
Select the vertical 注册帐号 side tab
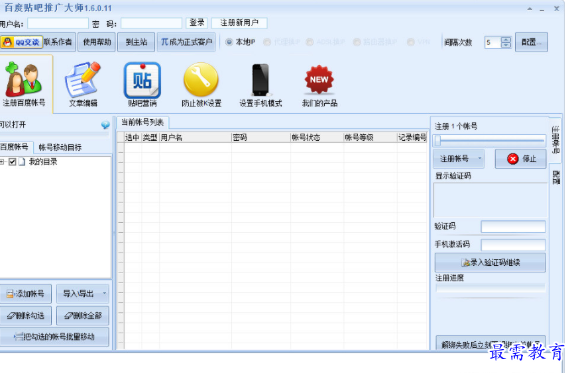pos(555,140)
